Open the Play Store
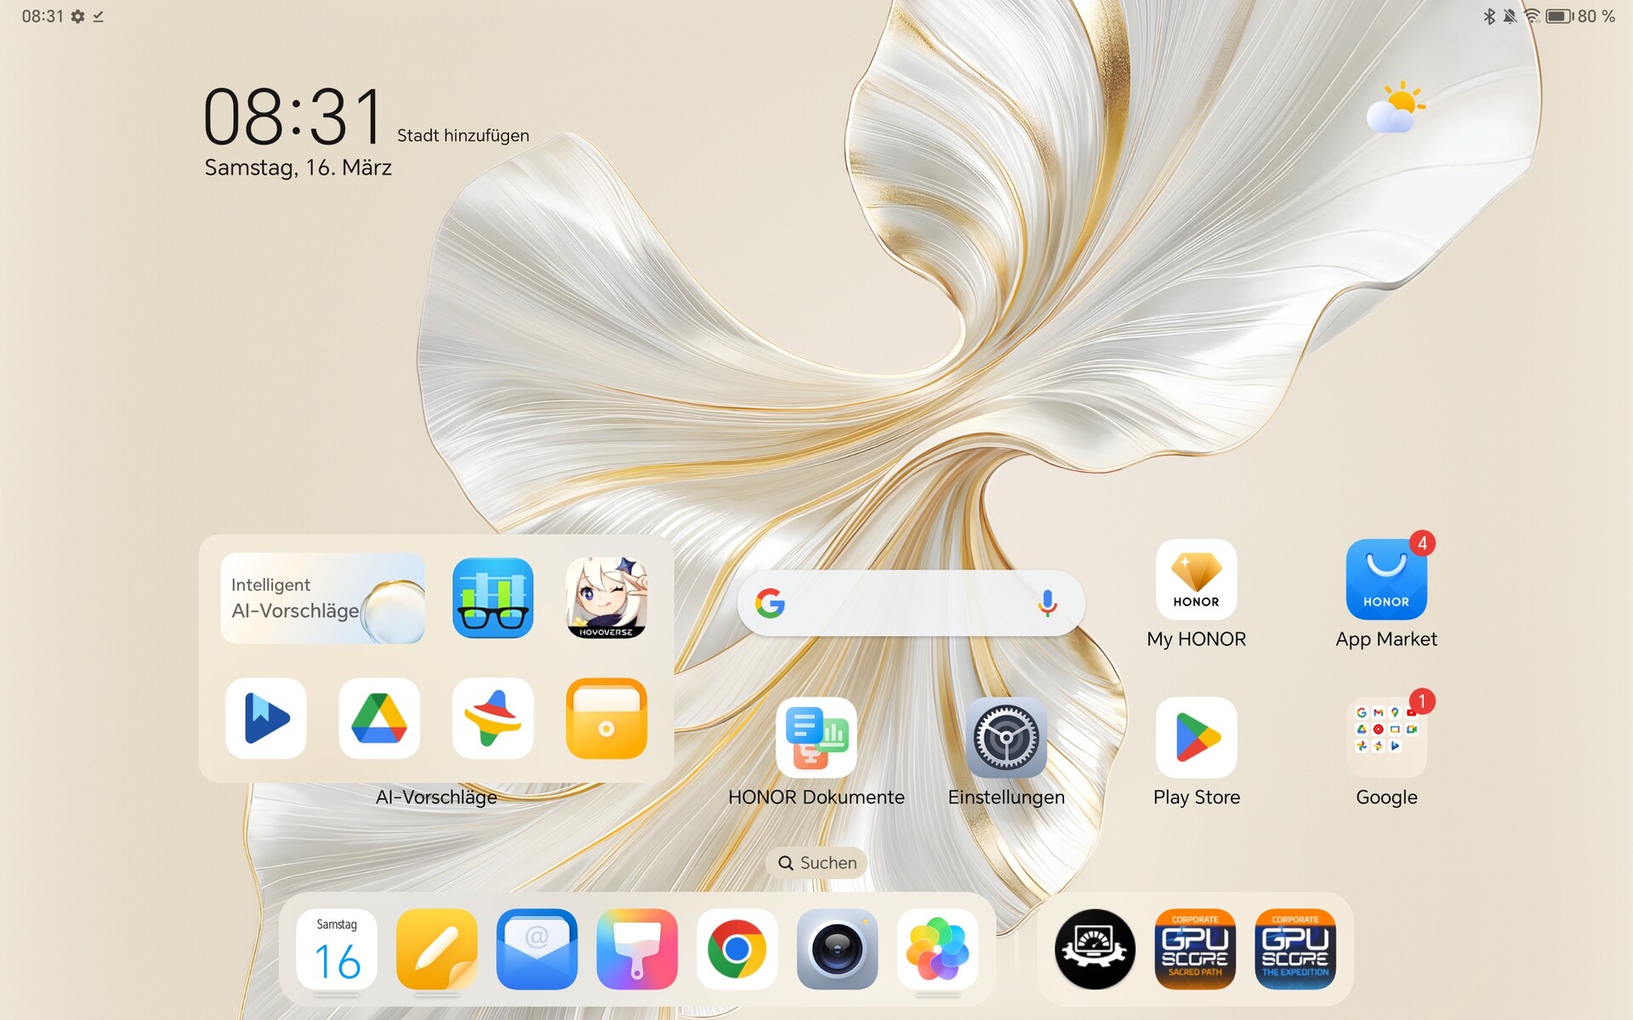The image size is (1633, 1020). (1196, 737)
